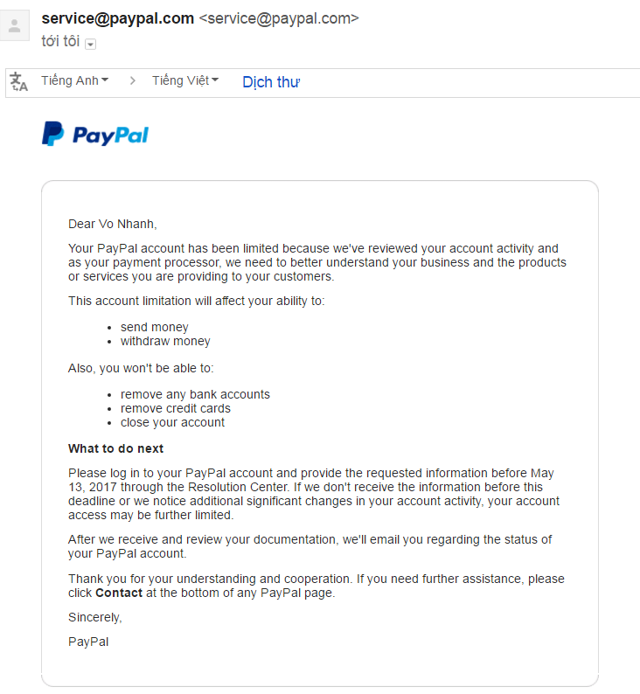Click the "close your account" bullet item
Viewport: 640px width, 694px height.
tap(172, 422)
